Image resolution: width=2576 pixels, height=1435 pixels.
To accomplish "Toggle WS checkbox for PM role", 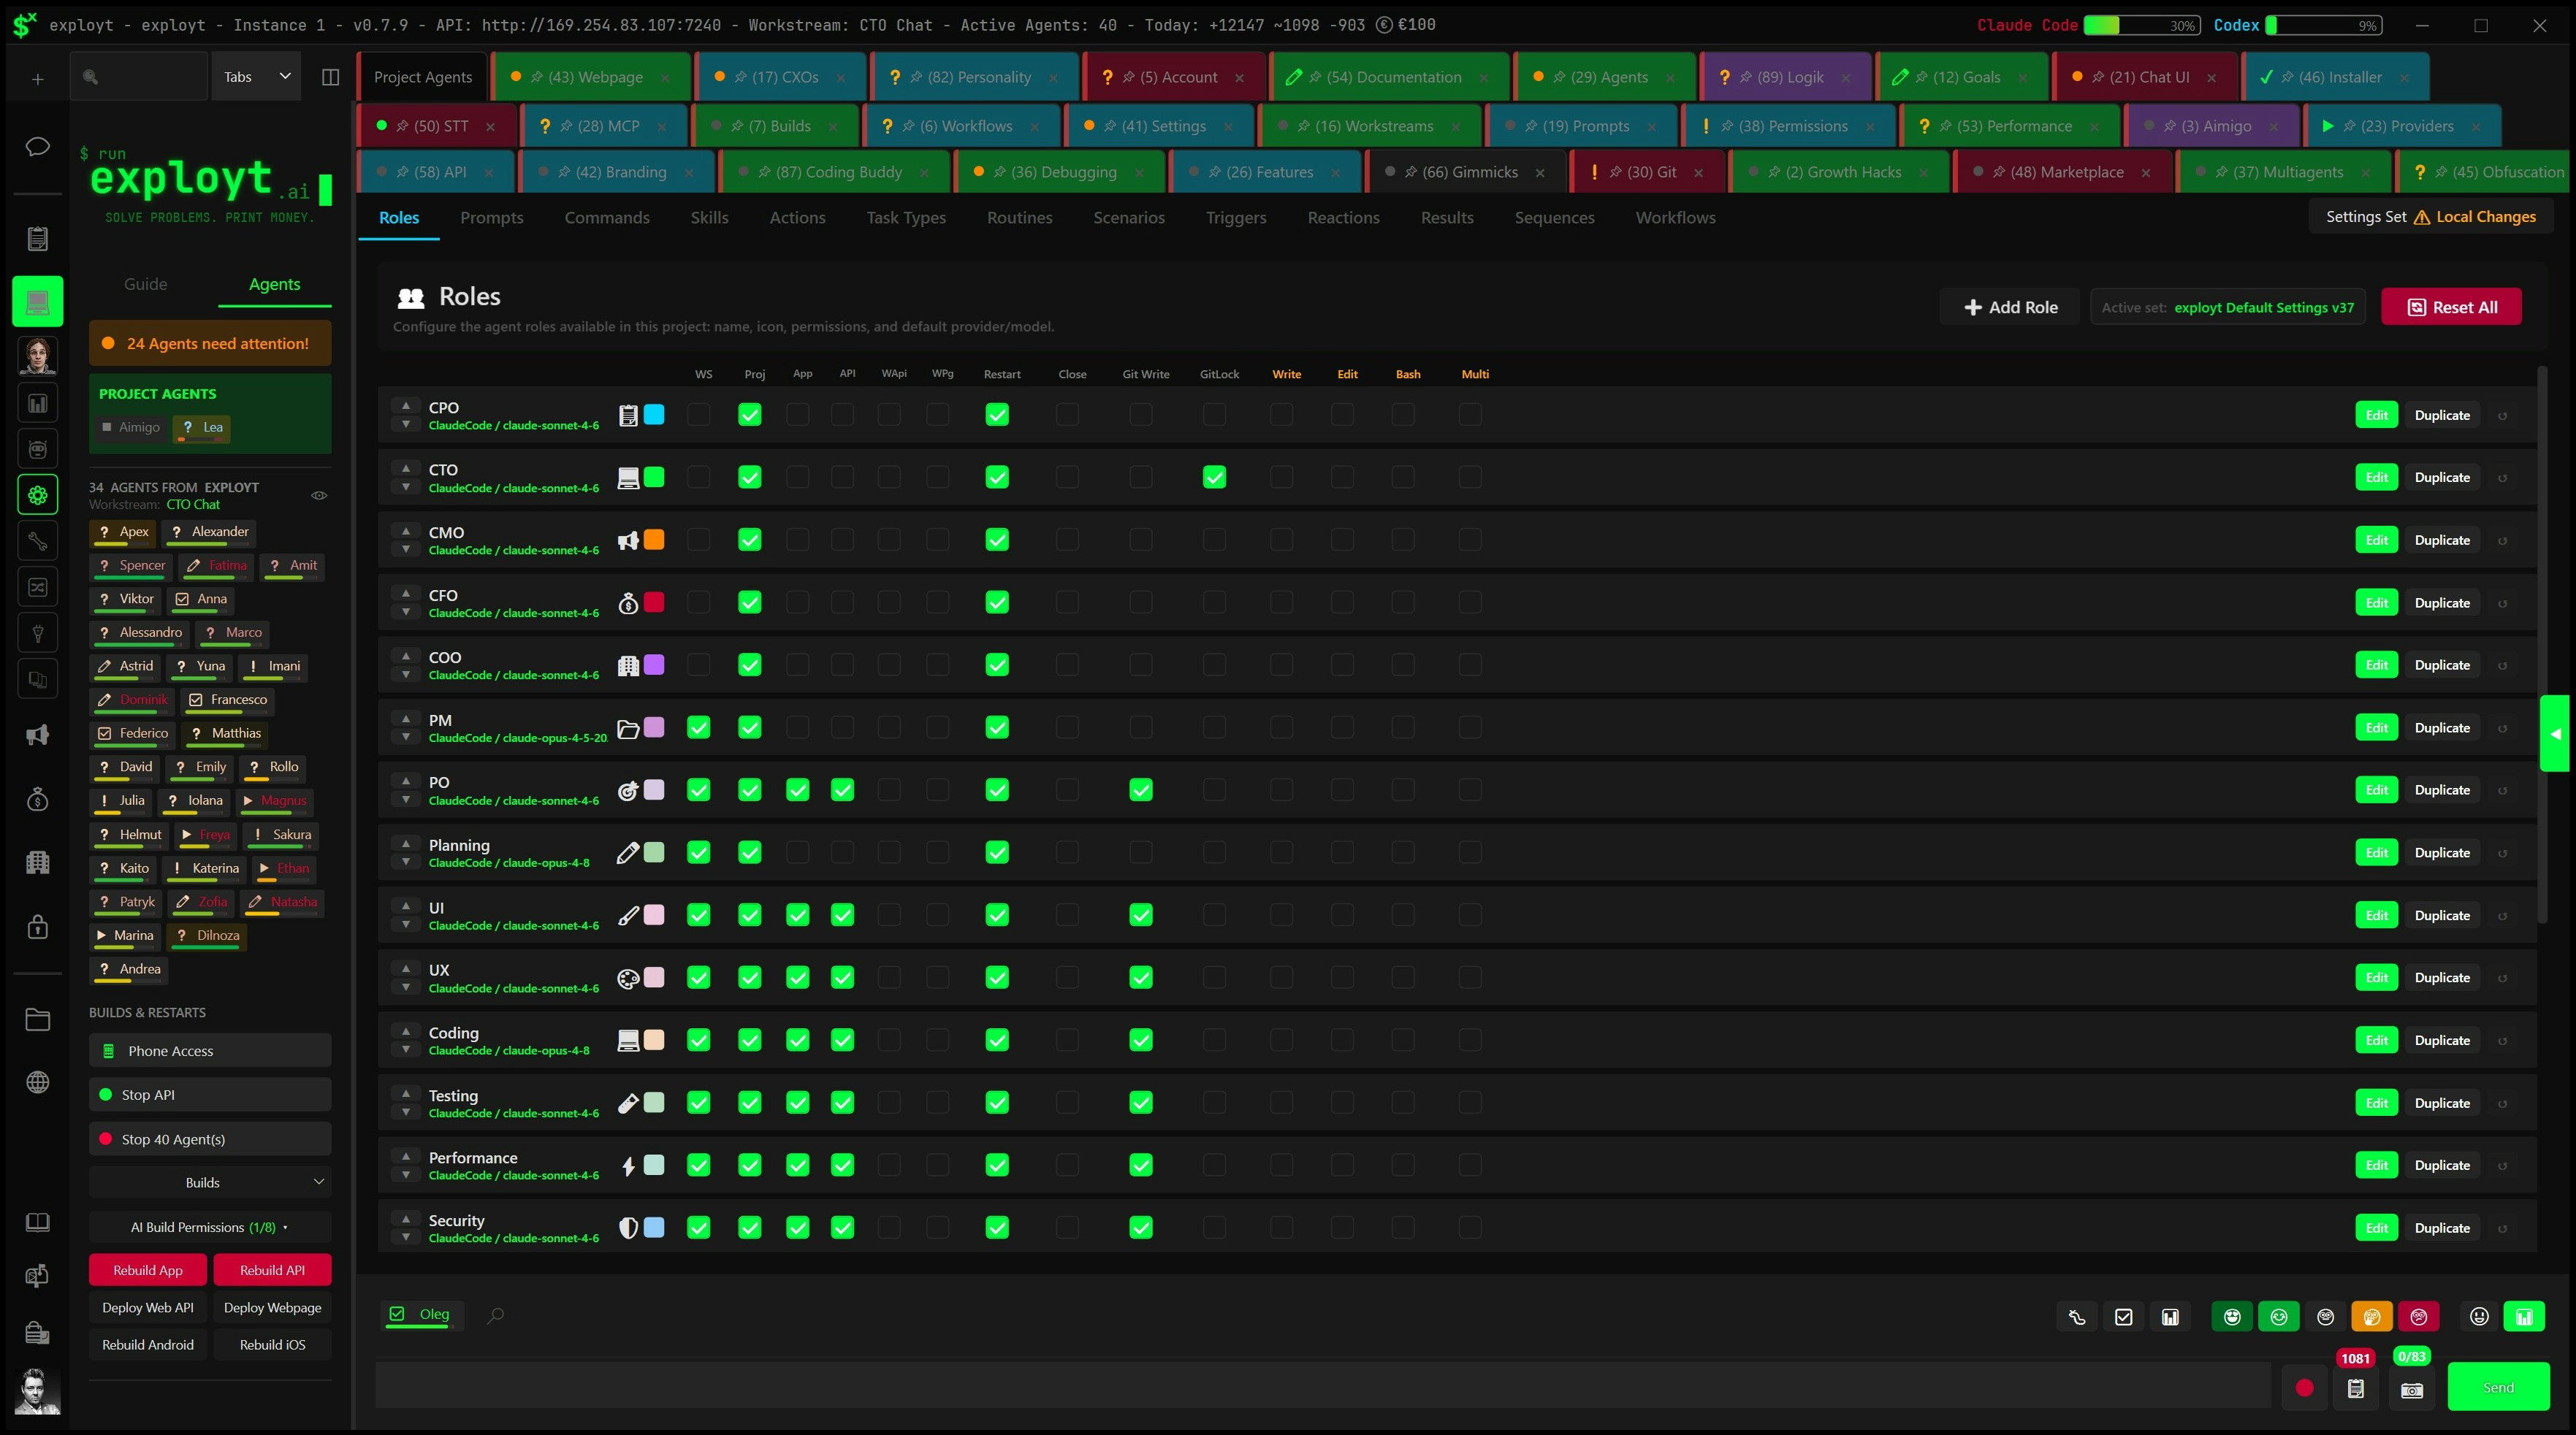I will (x=698, y=727).
